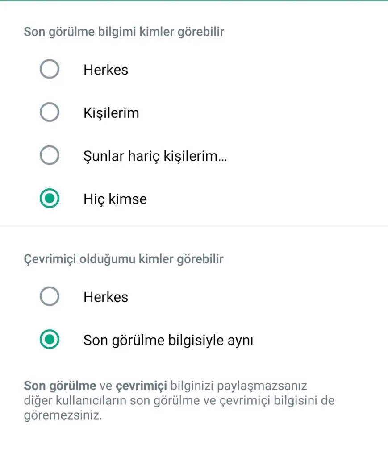The height and width of the screenshot is (457, 388).
Task: Click the green line at screen top
Action: [x=194, y=1]
